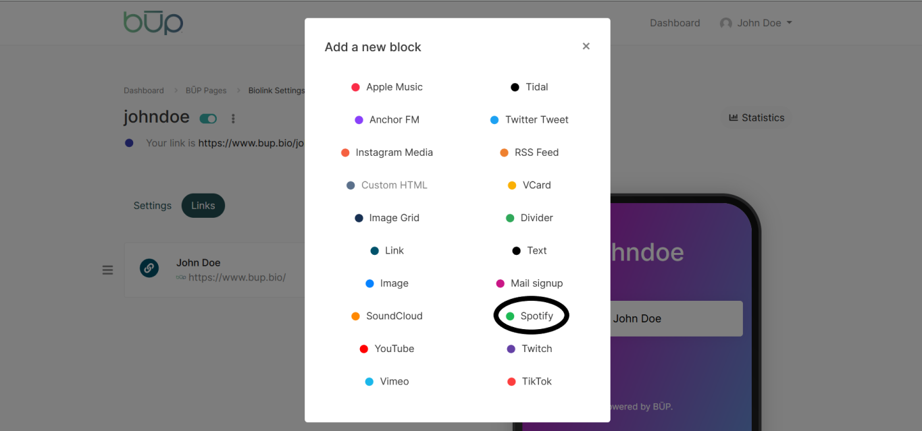Select the Anchor FM block
922x431 pixels.
click(387, 119)
